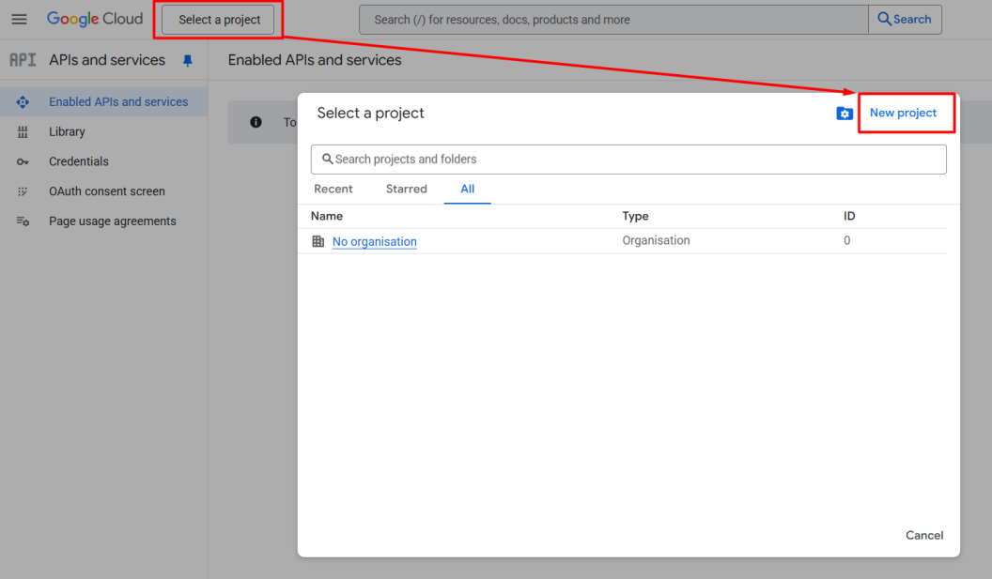Screen dimensions: 992x579
Task: Click the Credentials key icon
Action: pos(23,161)
